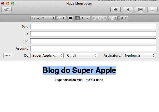
Task: Align text to the left
Action: point(94,18)
